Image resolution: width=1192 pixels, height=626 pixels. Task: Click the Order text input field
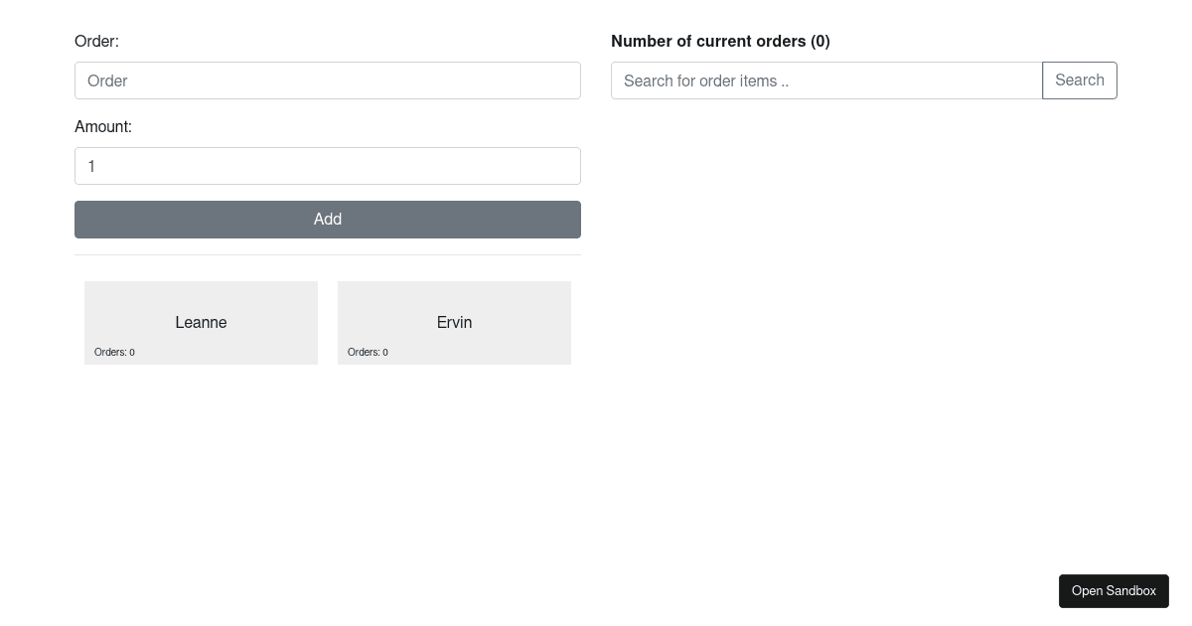327,80
